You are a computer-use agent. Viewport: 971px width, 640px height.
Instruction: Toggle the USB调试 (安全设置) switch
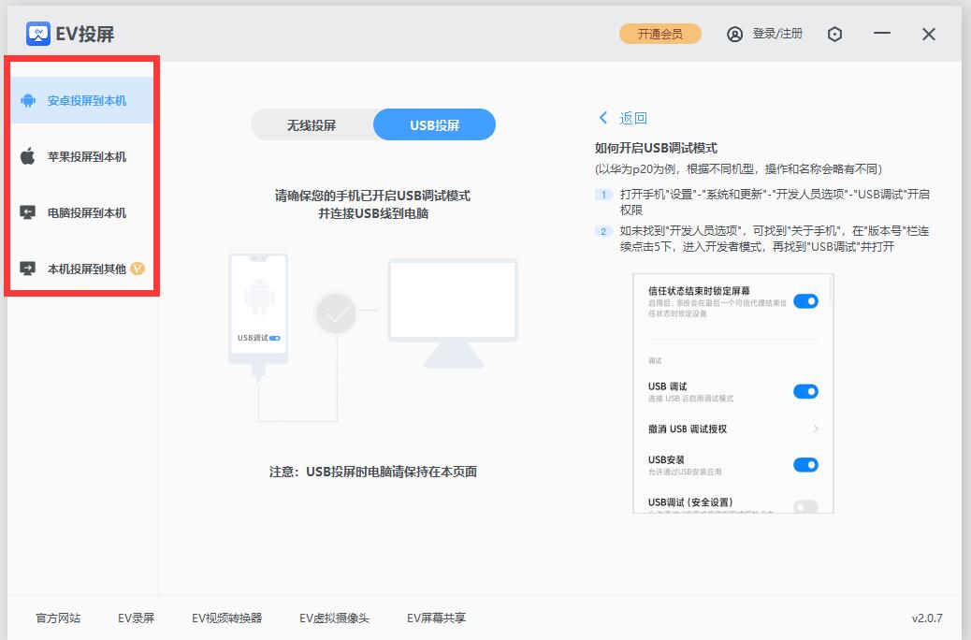coord(805,506)
